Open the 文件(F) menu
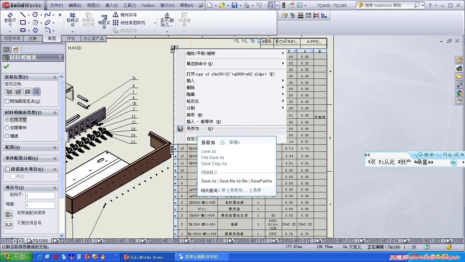465x262 pixels. (56, 5)
